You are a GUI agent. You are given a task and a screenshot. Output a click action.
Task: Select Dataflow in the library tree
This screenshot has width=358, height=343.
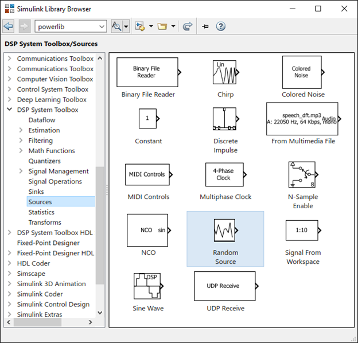42,120
